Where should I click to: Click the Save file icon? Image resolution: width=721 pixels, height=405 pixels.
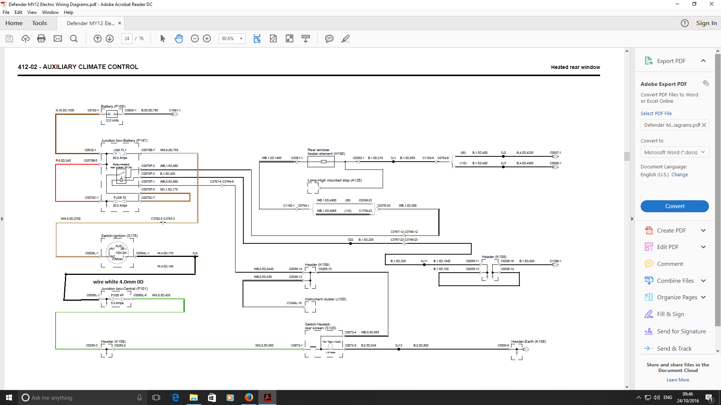click(9, 39)
